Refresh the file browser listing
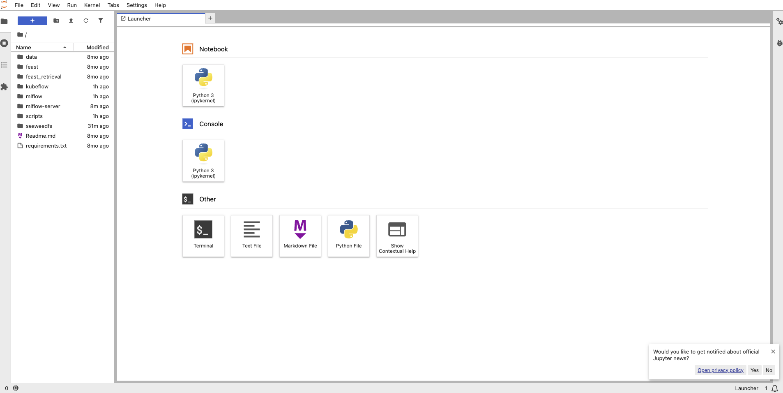The image size is (783, 393). pos(86,21)
